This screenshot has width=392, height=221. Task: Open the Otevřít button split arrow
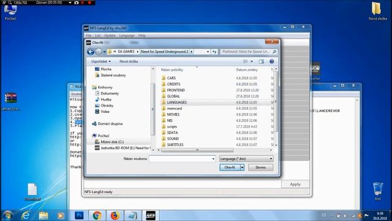tap(242, 168)
